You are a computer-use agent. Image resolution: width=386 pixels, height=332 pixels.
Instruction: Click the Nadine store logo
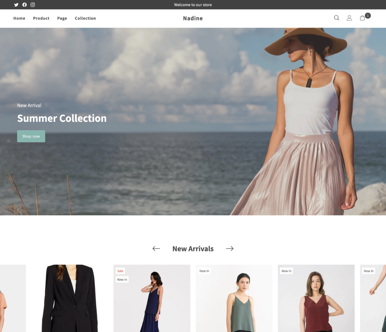(193, 18)
